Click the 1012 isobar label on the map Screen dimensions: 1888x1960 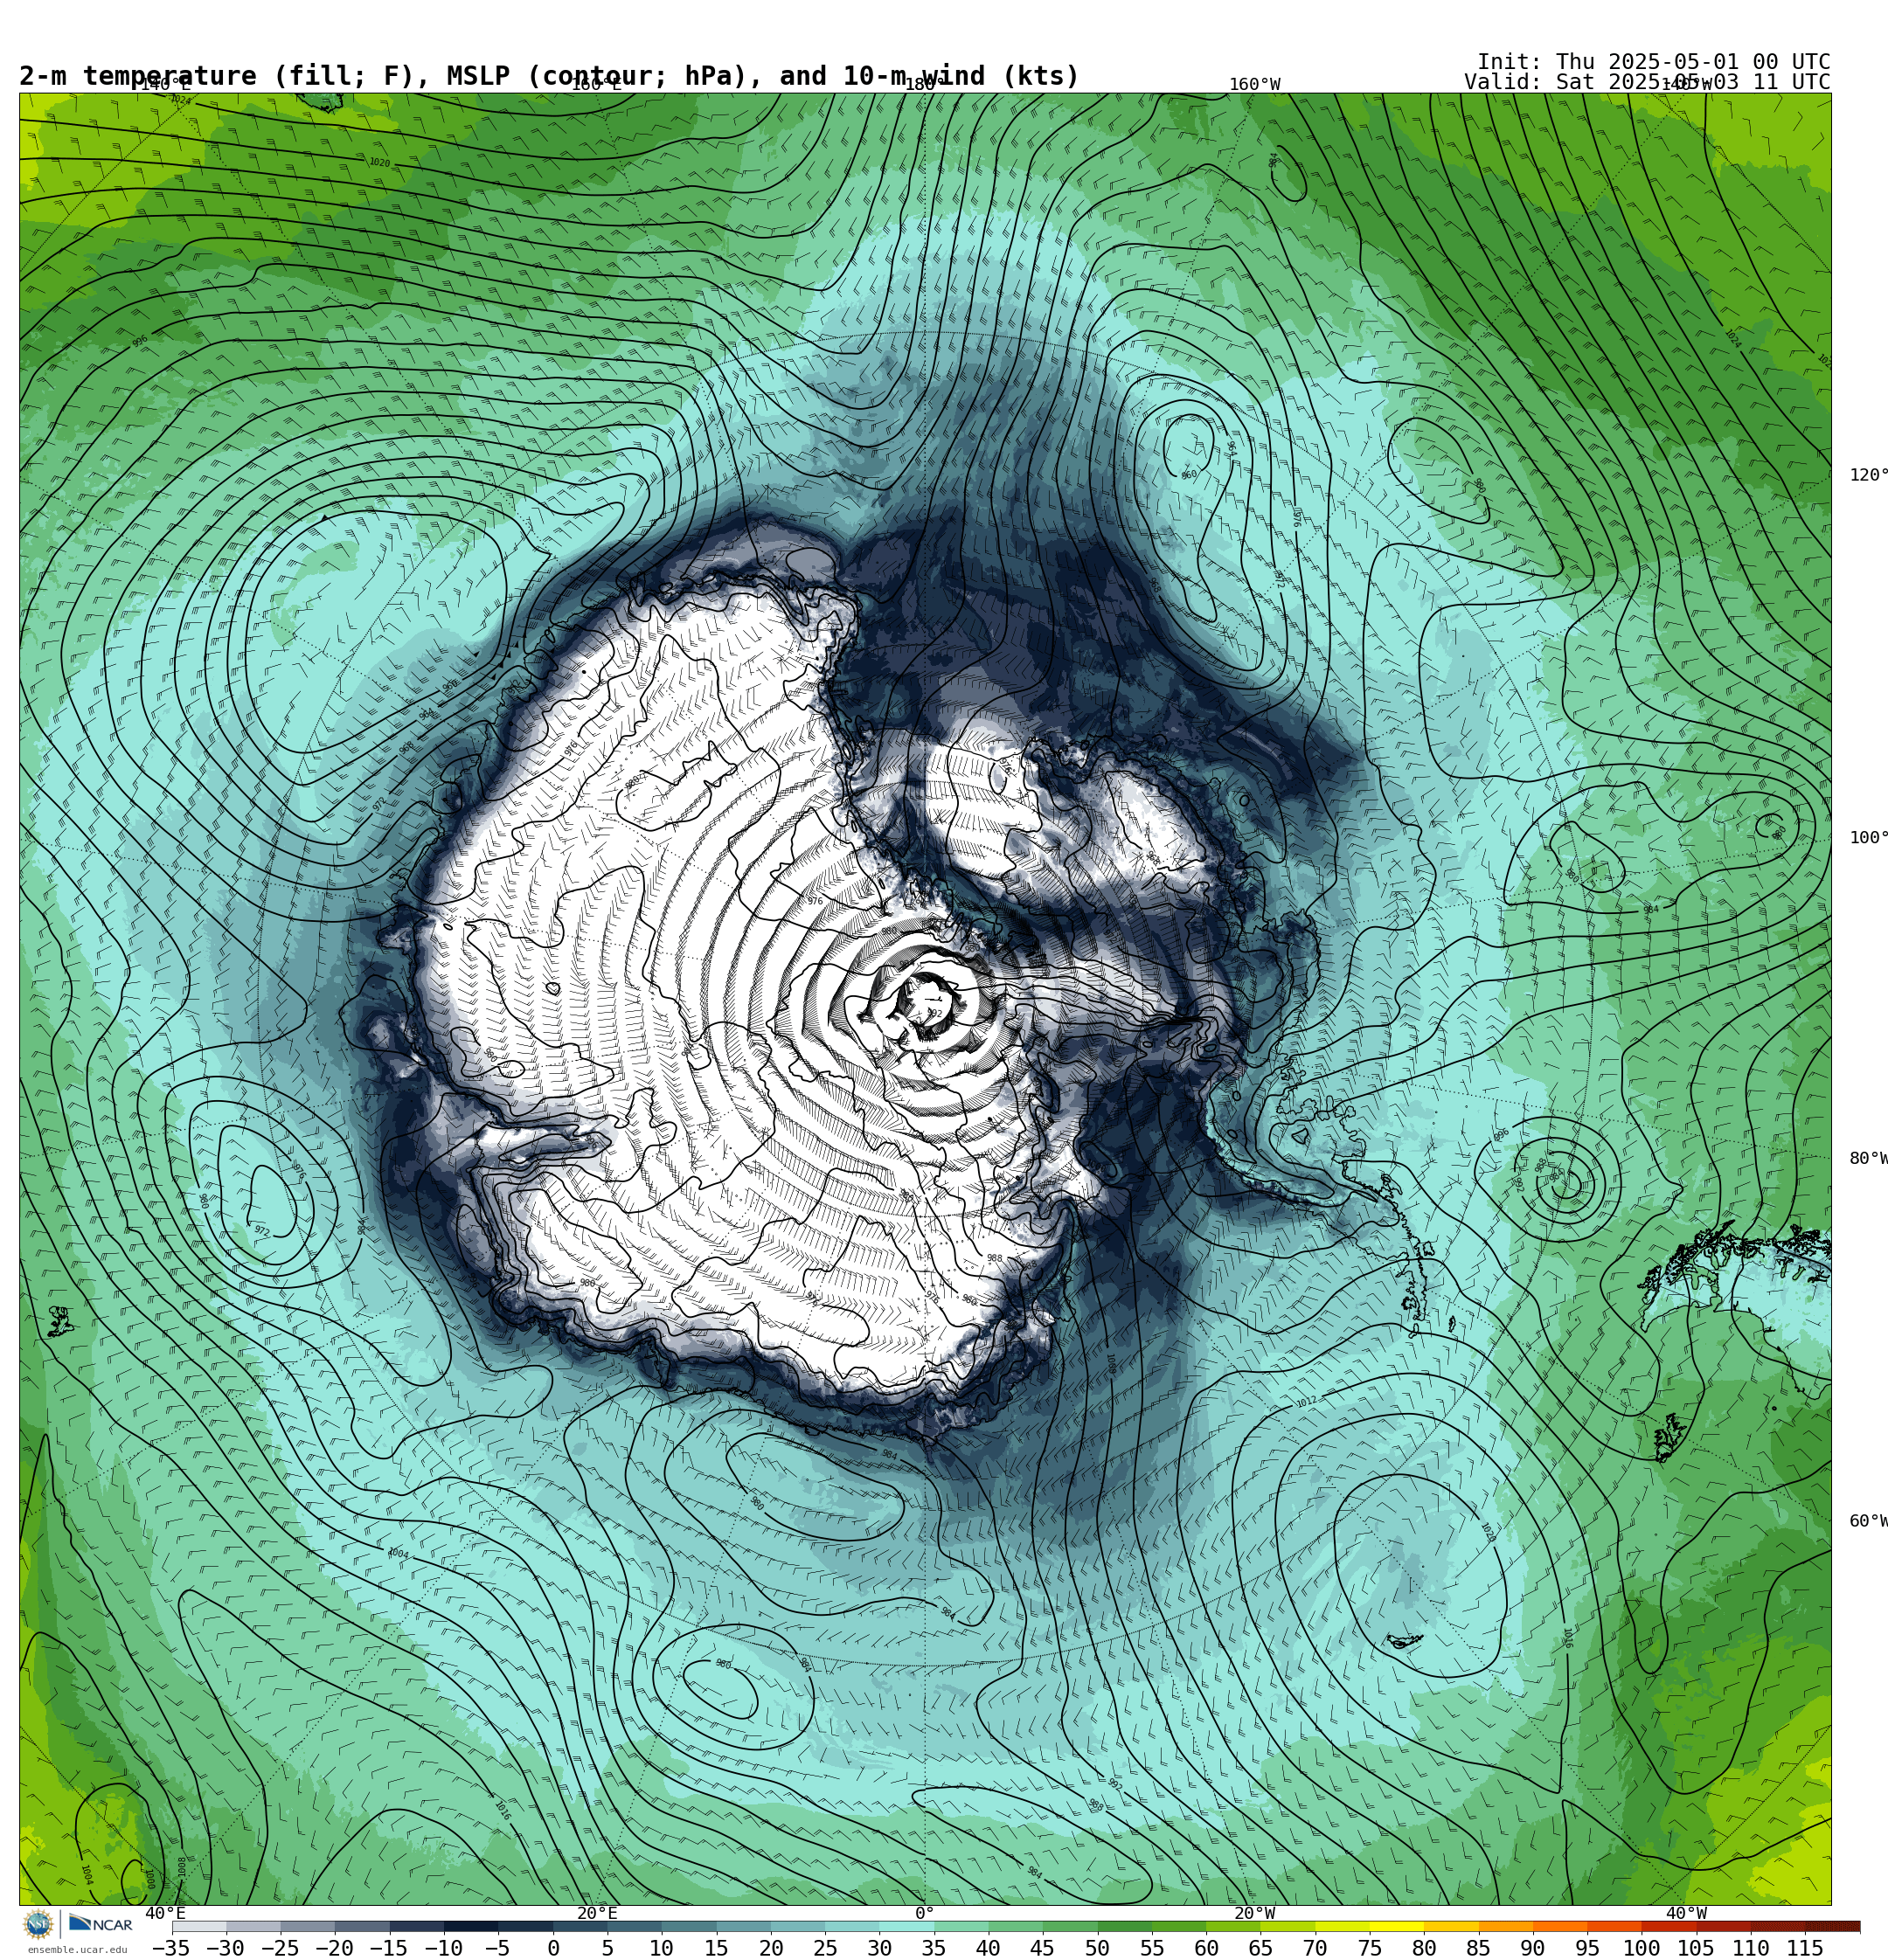(x=1307, y=1402)
